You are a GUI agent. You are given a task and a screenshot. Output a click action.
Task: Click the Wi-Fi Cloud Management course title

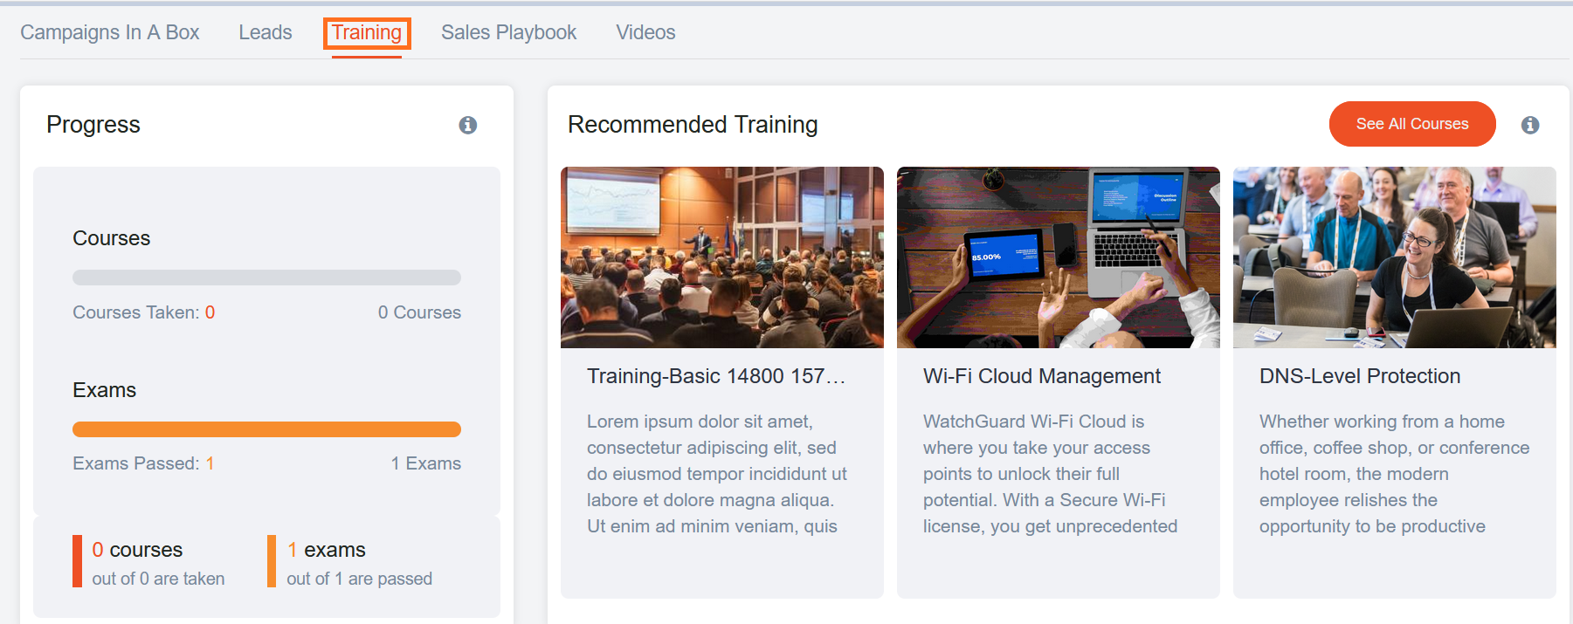1042,376
